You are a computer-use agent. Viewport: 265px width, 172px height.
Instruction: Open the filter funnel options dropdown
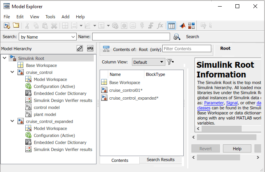[x=170, y=62]
